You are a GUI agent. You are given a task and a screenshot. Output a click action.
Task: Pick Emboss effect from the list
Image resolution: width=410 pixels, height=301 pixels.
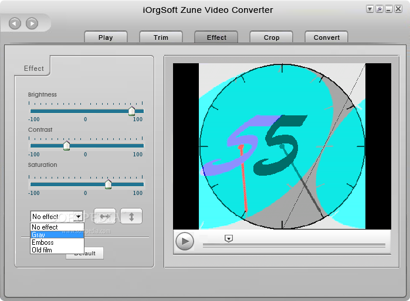(57, 242)
